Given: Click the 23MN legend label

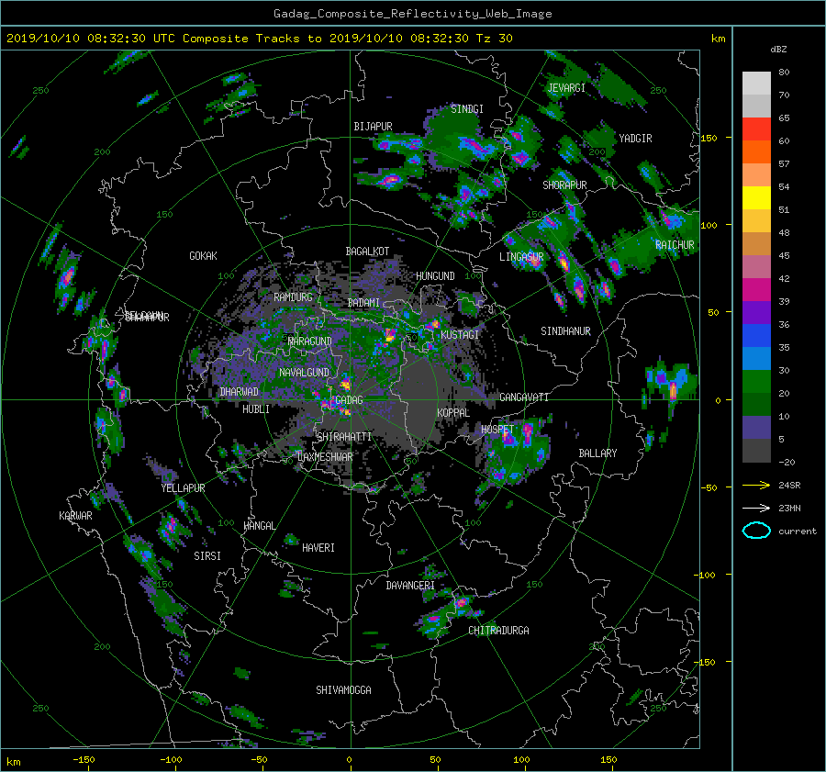Looking at the screenshot, I should [x=789, y=509].
